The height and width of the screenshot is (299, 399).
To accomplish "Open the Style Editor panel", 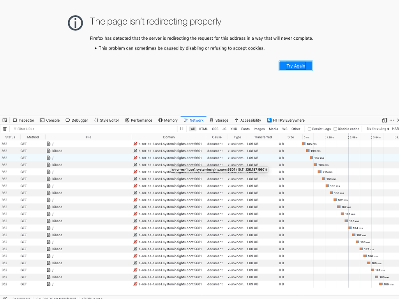I will tap(106, 120).
